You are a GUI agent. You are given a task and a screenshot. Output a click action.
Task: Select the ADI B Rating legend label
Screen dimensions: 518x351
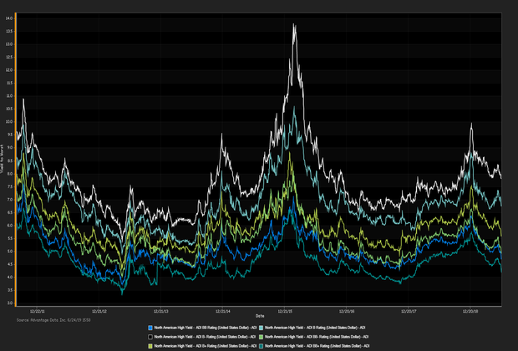[315, 328]
